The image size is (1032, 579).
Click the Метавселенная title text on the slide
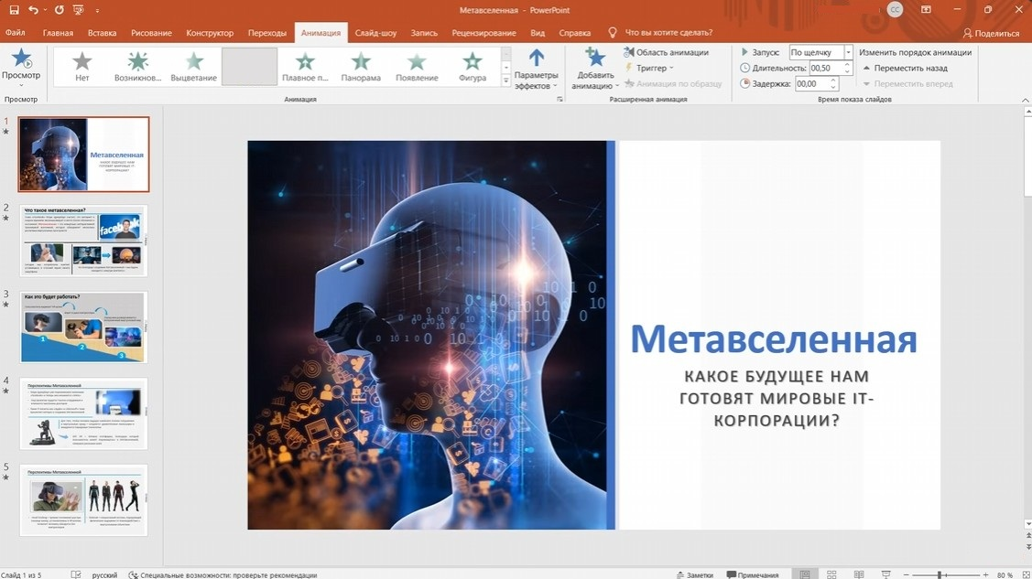point(774,339)
